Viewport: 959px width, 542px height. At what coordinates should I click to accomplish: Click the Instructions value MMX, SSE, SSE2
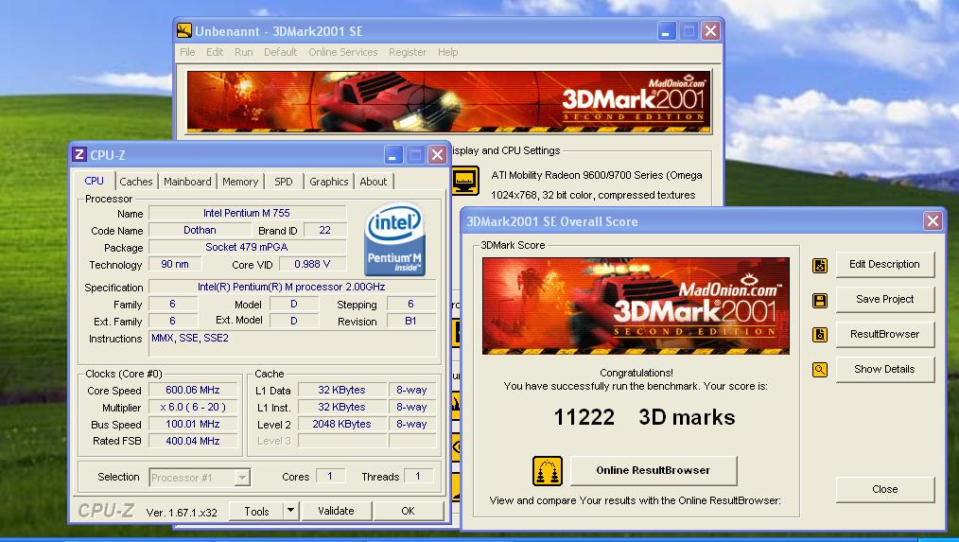pyautogui.click(x=291, y=343)
